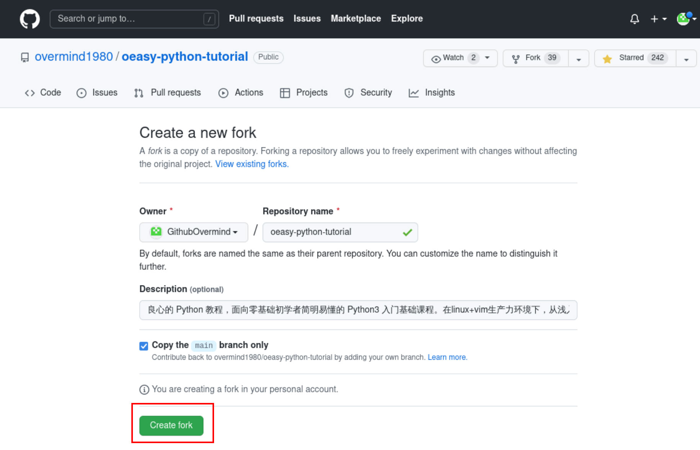
Task: Click the info icon beside personal account note
Action: coord(144,390)
